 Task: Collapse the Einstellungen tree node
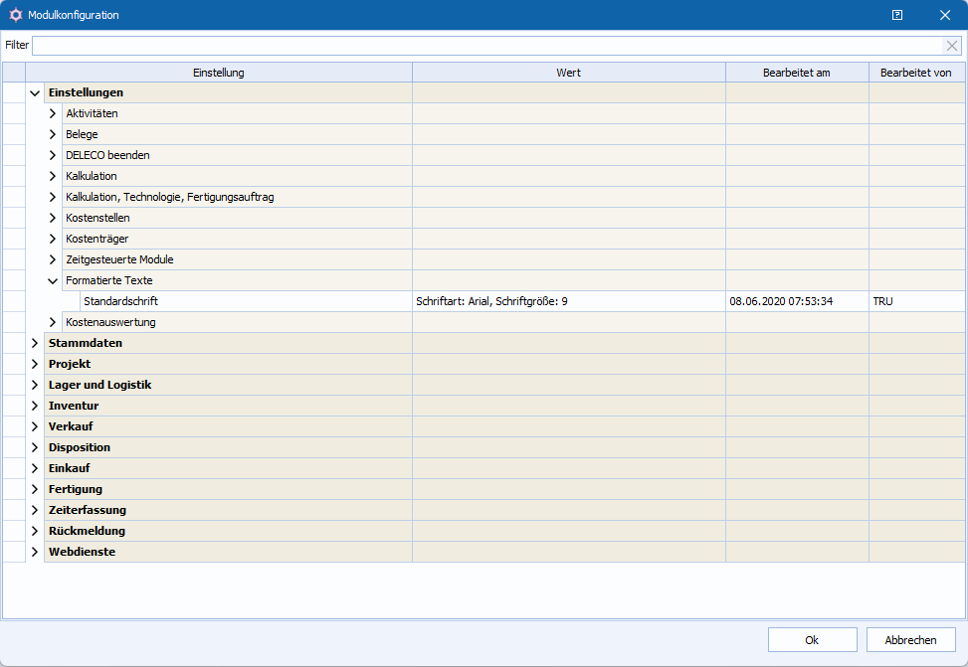click(x=35, y=92)
